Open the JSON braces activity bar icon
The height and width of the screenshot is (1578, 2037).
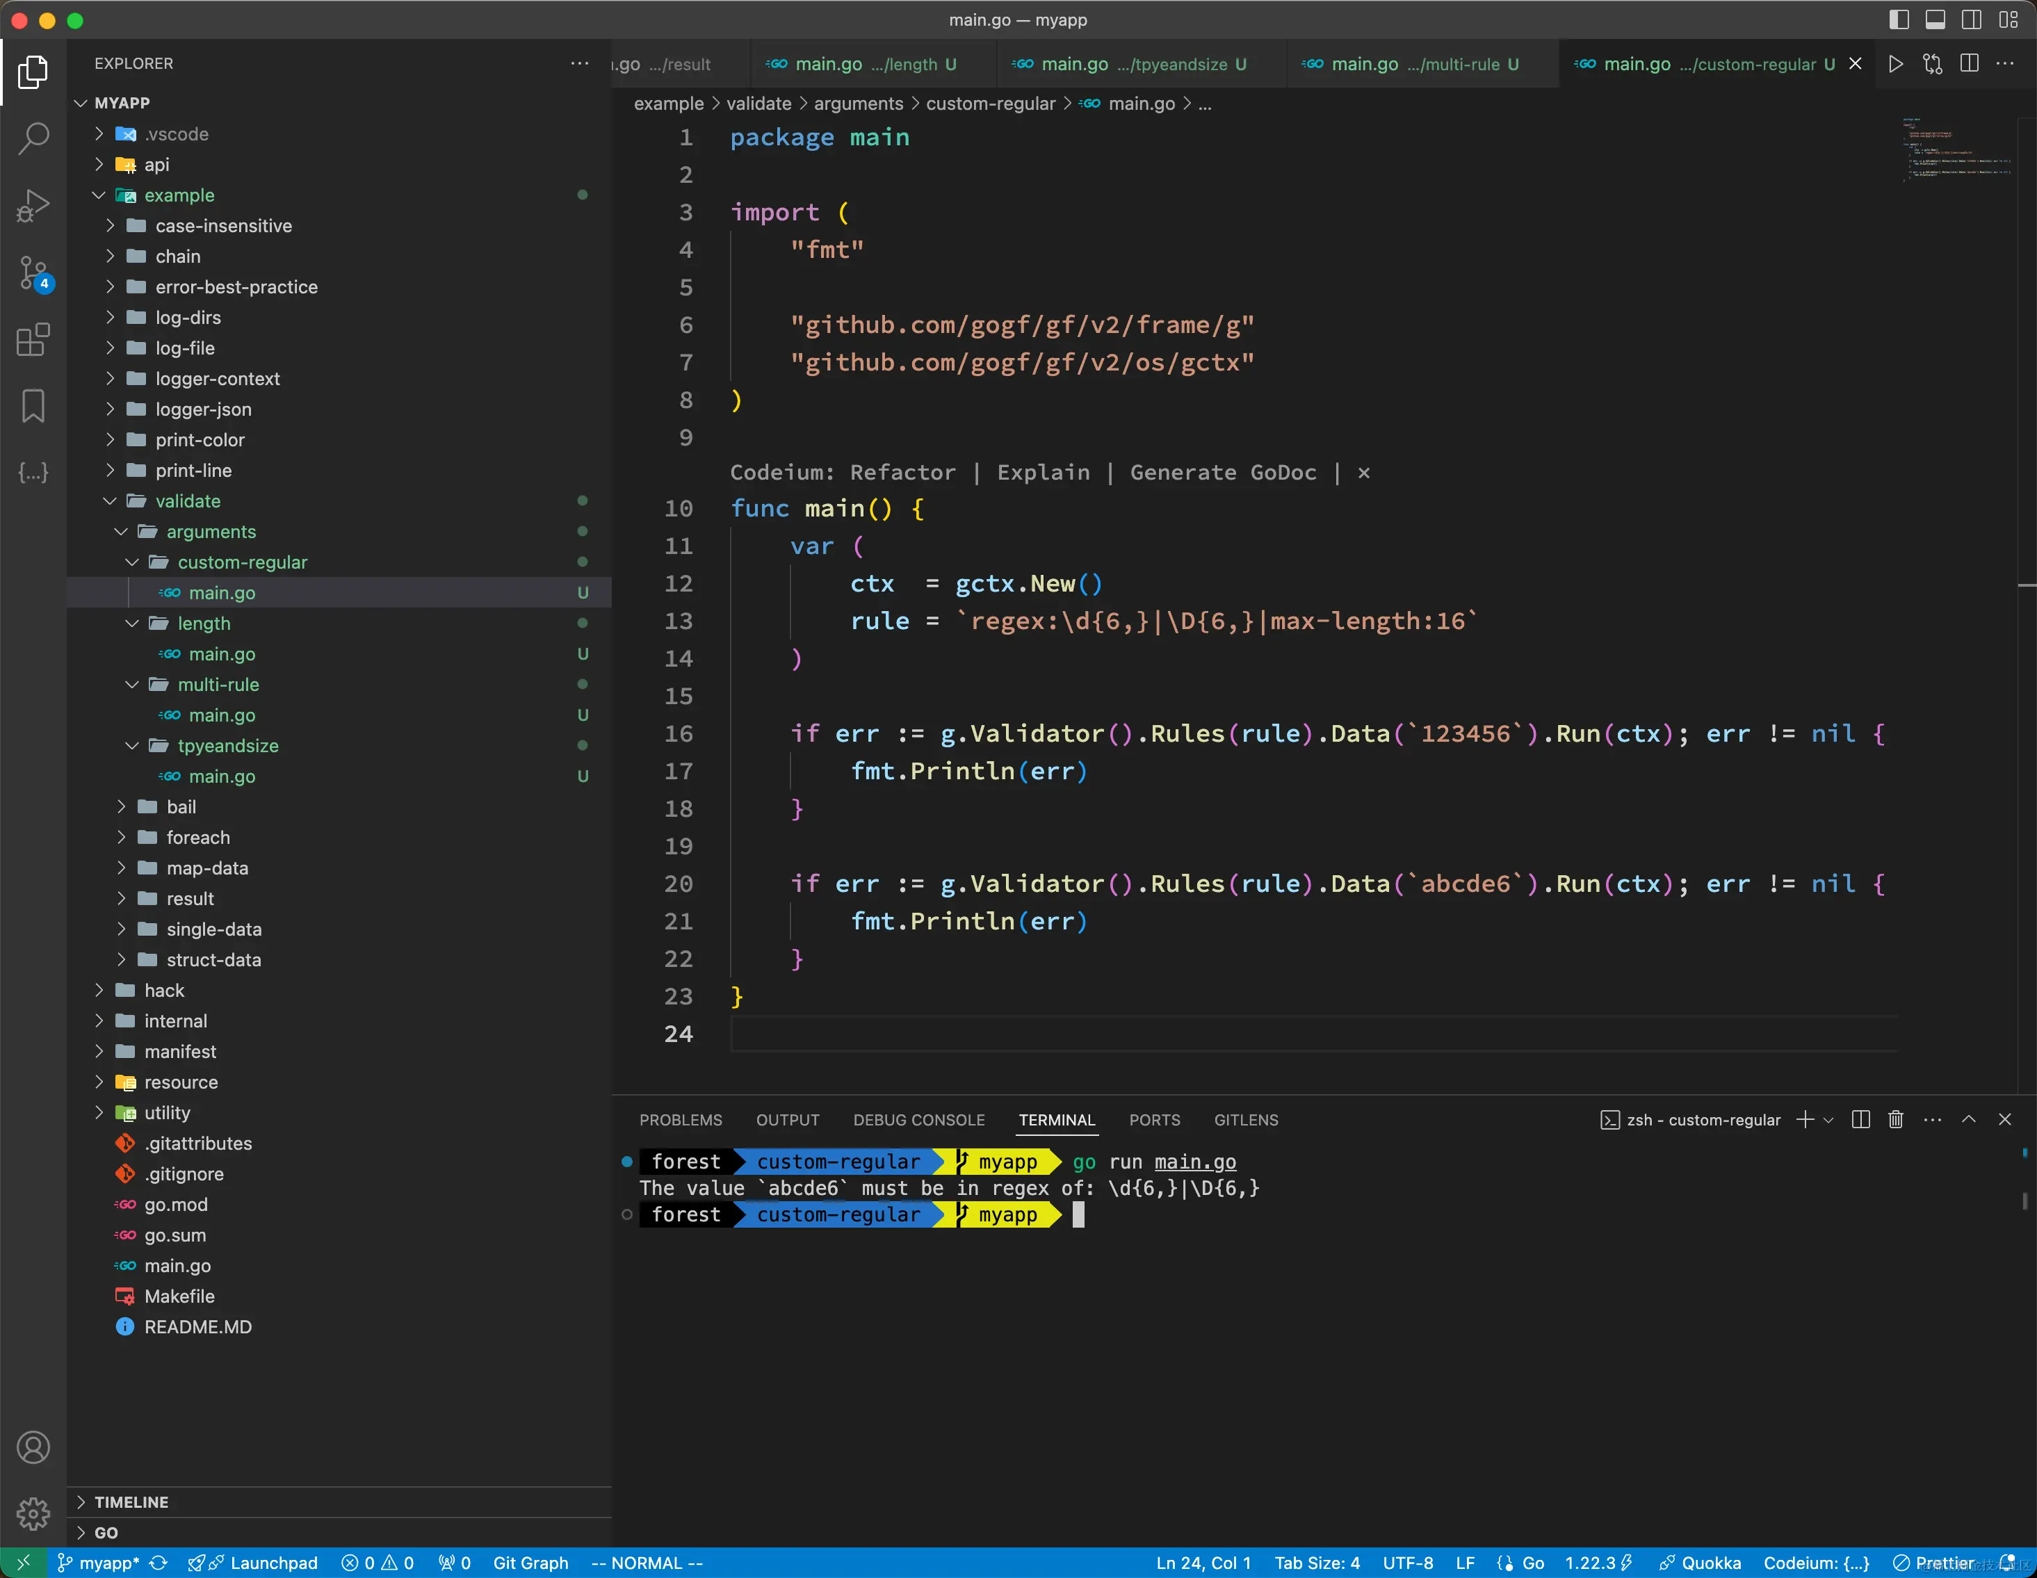click(33, 473)
